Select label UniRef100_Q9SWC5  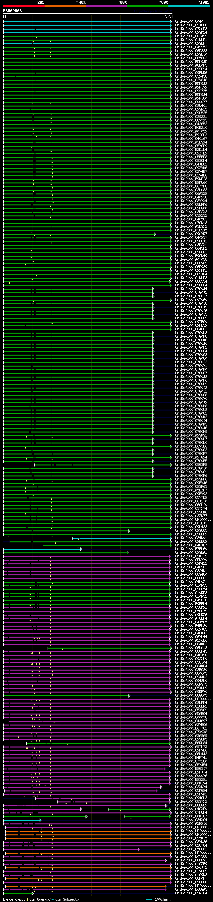191,531
